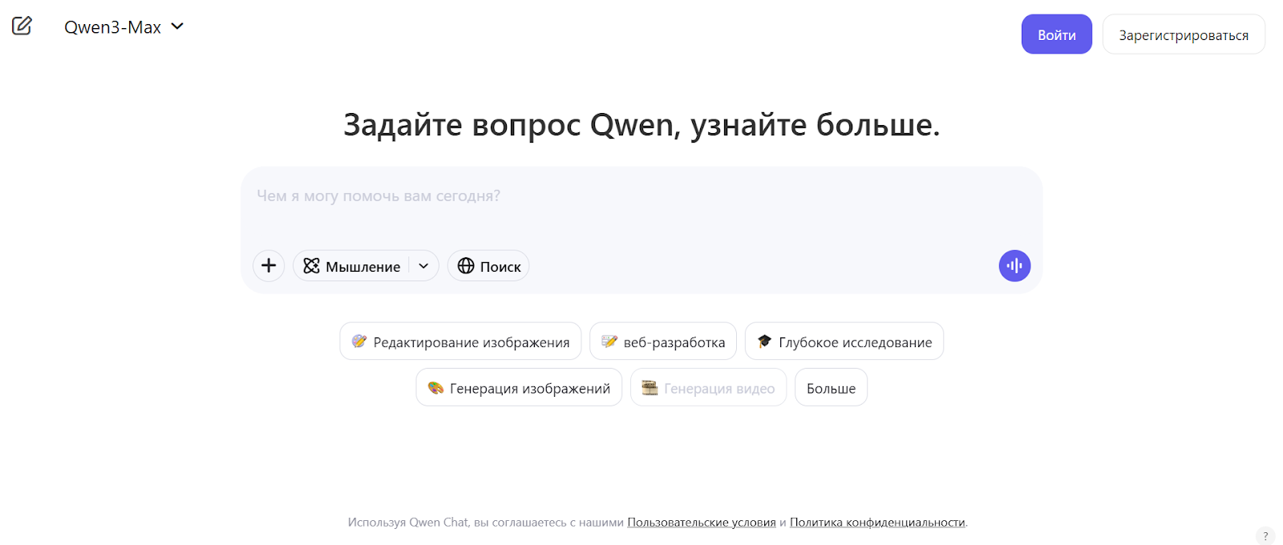Open help via the question mark icon
Image resolution: width=1283 pixels, height=545 pixels.
[x=1265, y=536]
